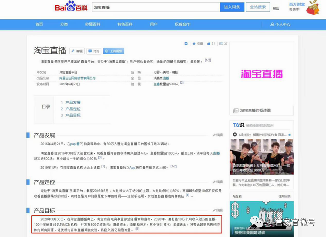Click the treasure chest promo icon

coord(313,8)
